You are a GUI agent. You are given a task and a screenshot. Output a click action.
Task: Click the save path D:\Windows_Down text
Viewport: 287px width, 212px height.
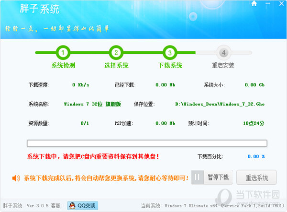click(x=220, y=104)
